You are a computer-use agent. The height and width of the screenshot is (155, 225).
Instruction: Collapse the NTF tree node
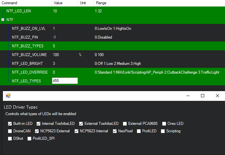tap(3, 20)
